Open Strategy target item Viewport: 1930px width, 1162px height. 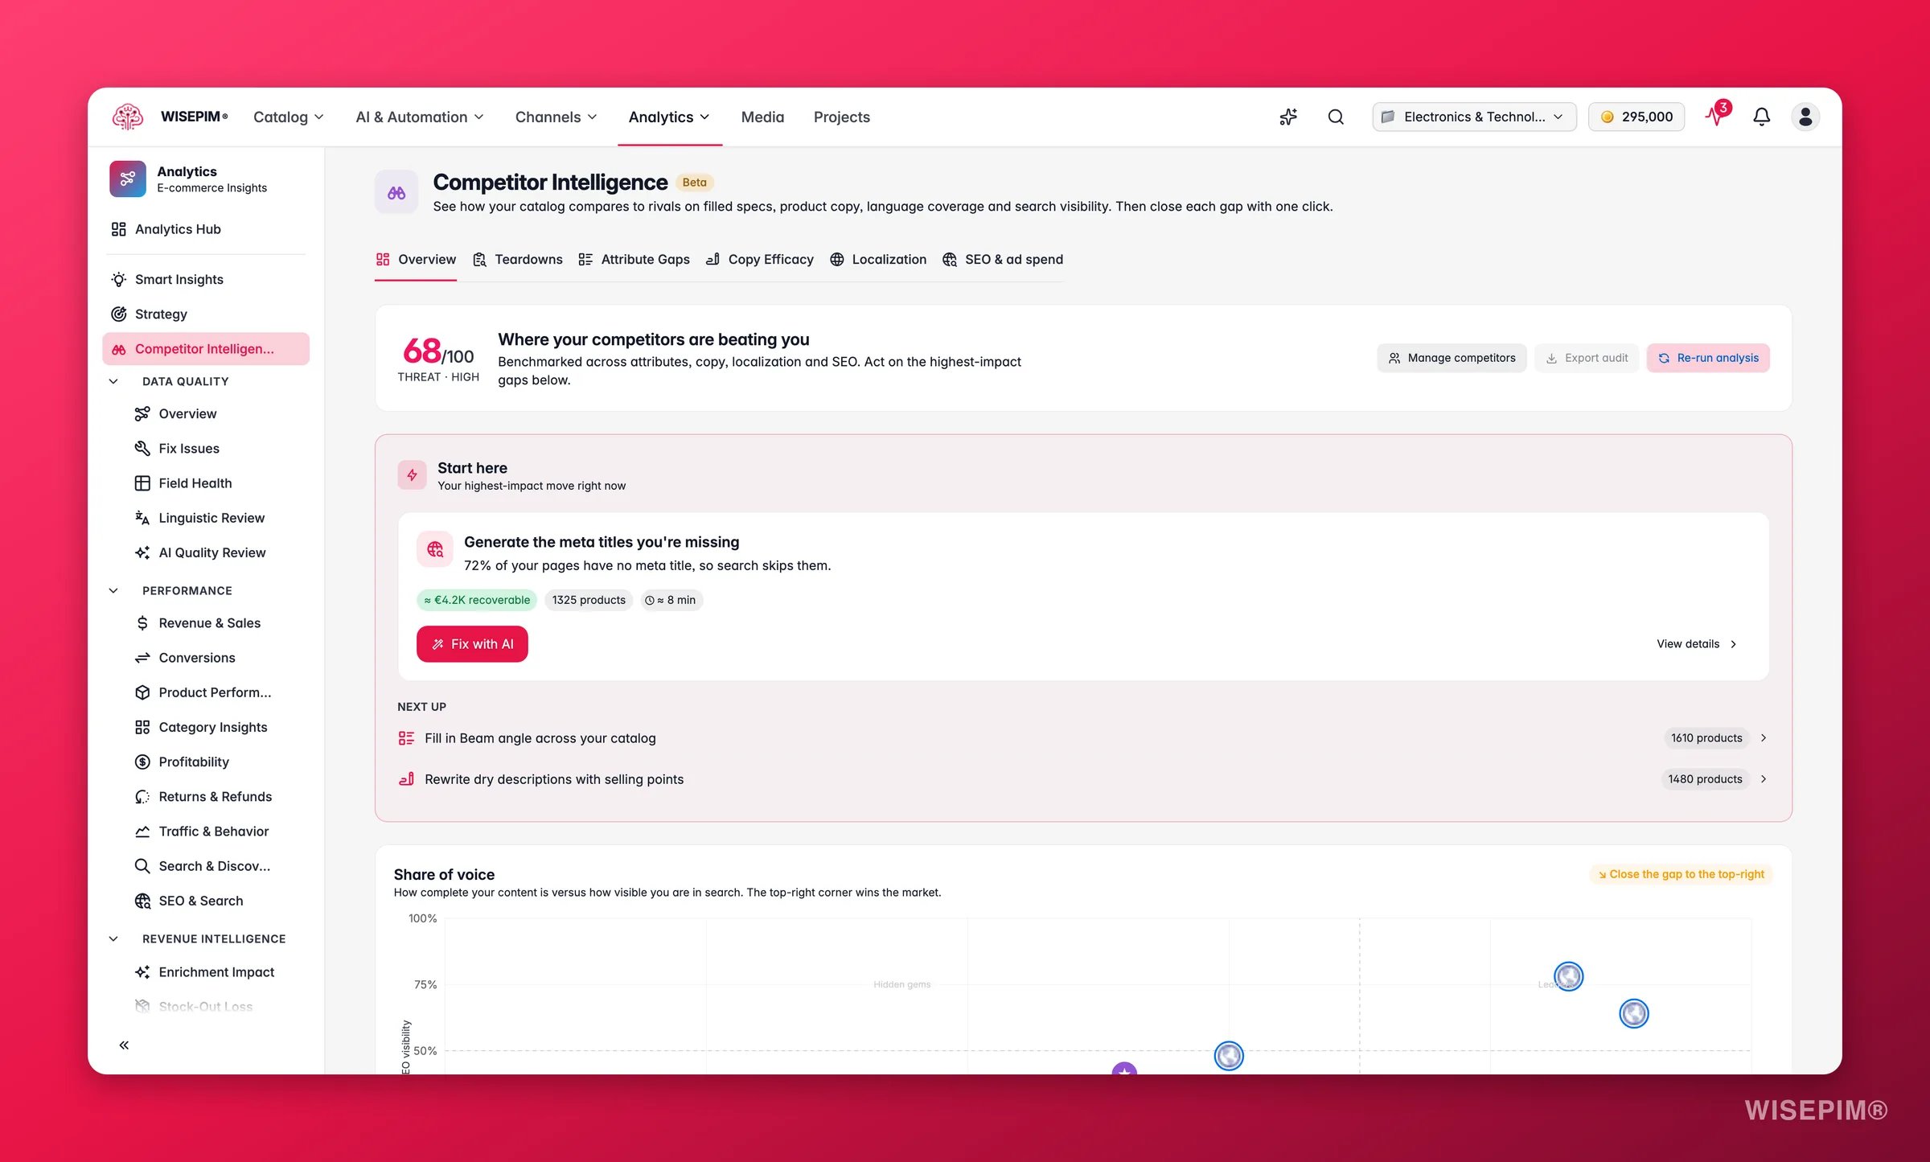tap(206, 314)
